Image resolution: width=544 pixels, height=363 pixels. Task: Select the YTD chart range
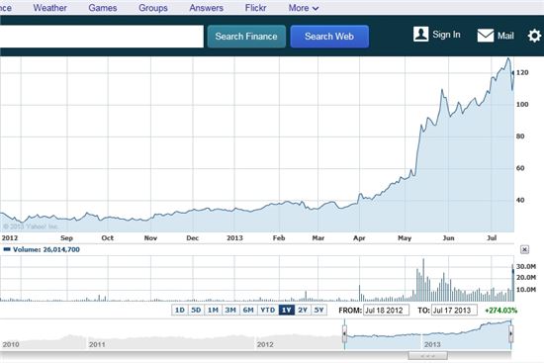[x=268, y=310]
